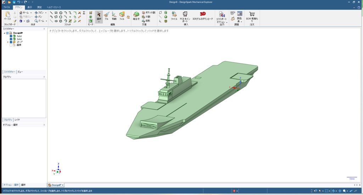Viewport: 363px width, 195px height.
Task: Click the Paste (ペースト) clipboard icon
Action: click(x=8, y=14)
